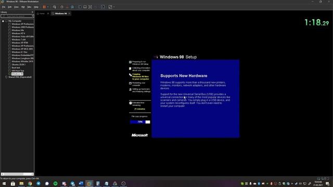
Task: Open the Windows Start menu
Action: point(4,183)
